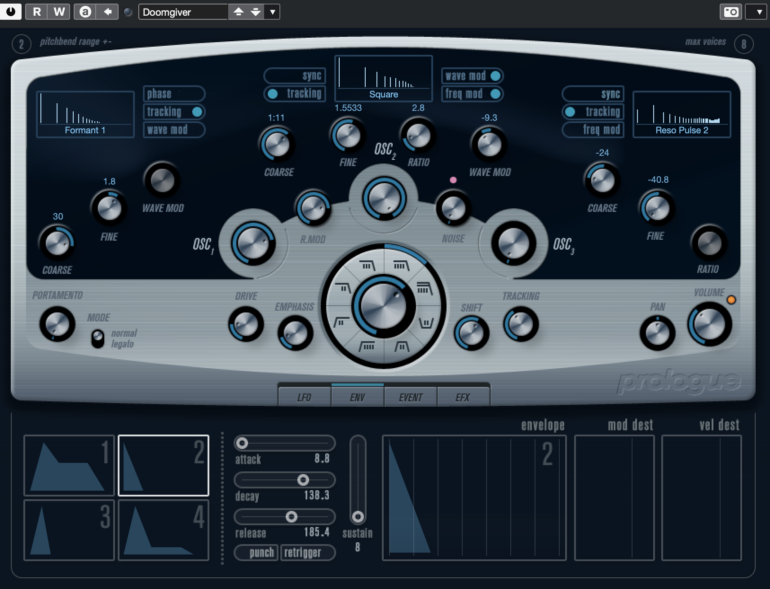Click the max voices value 8
This screenshot has width=770, height=589.
tap(743, 44)
